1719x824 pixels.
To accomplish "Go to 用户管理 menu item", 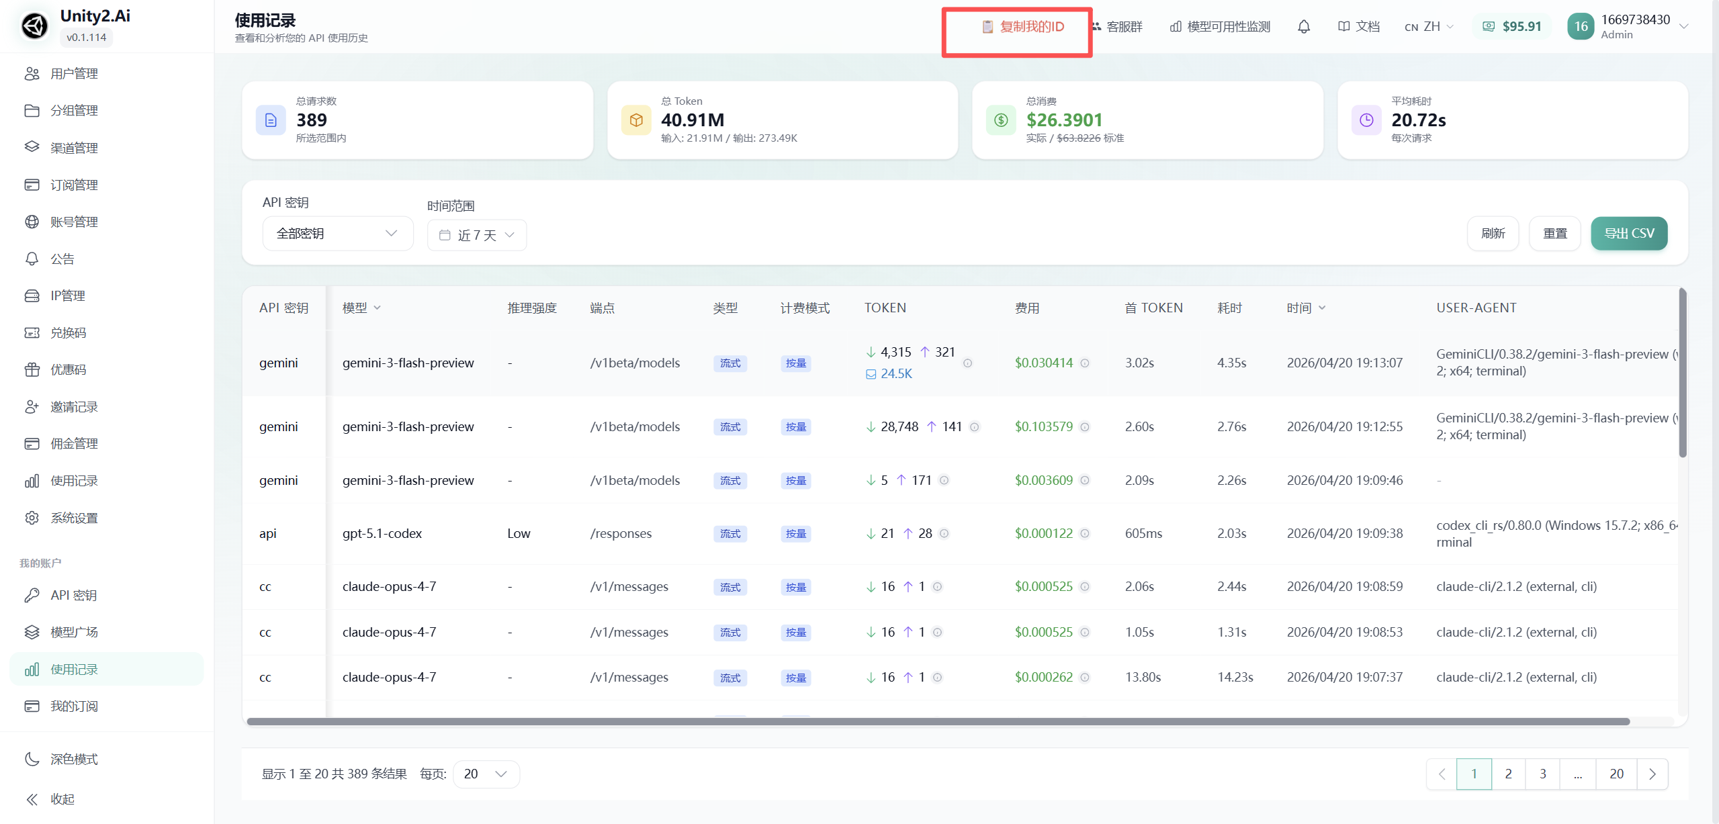I will tap(74, 74).
